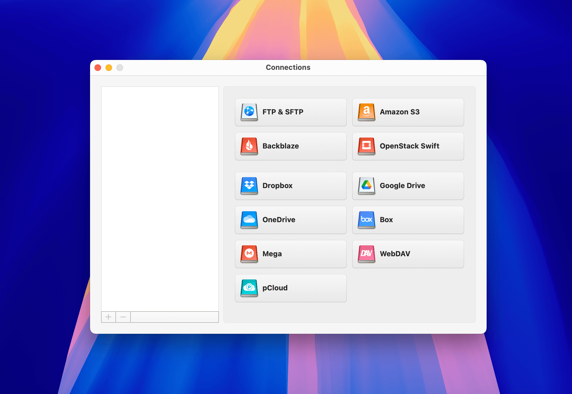
Task: Open the OneDrive label text
Action: (x=279, y=220)
